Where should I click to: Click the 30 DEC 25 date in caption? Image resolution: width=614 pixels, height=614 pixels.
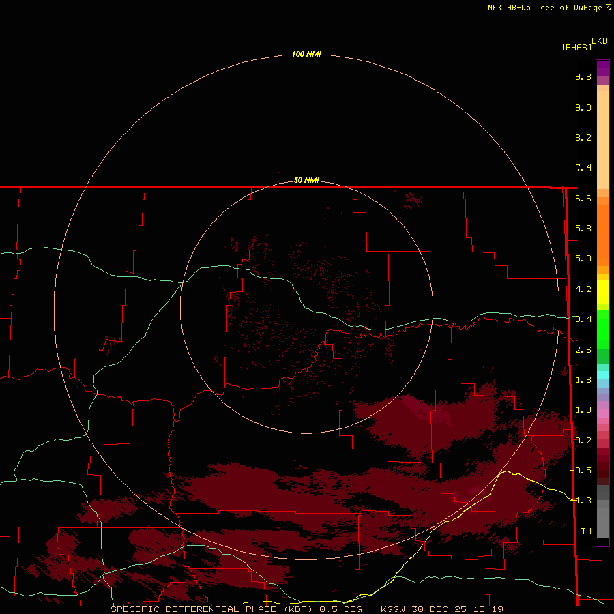coord(439,609)
